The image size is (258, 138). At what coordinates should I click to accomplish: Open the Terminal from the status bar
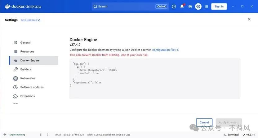tap(231, 135)
